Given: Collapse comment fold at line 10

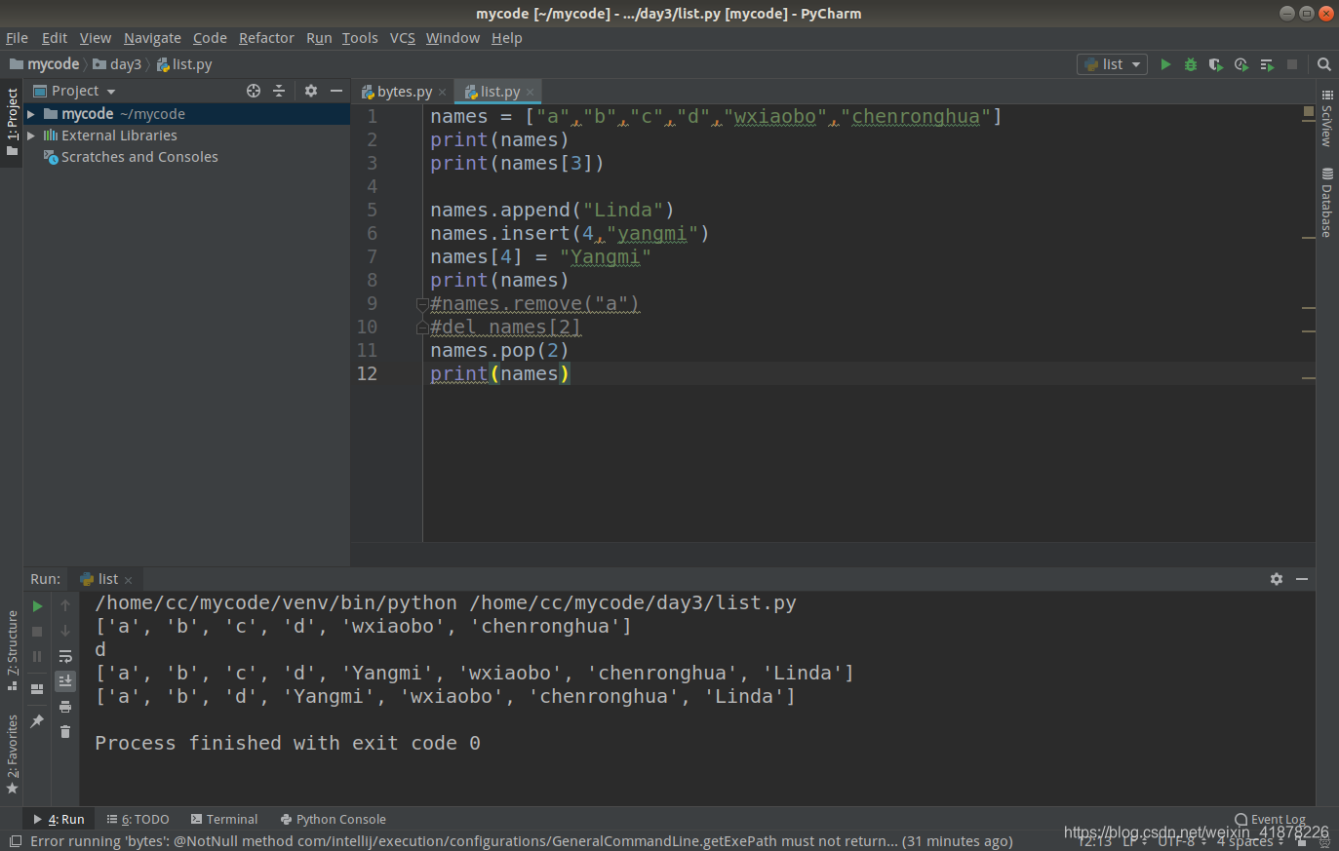Looking at the screenshot, I should click(x=422, y=328).
